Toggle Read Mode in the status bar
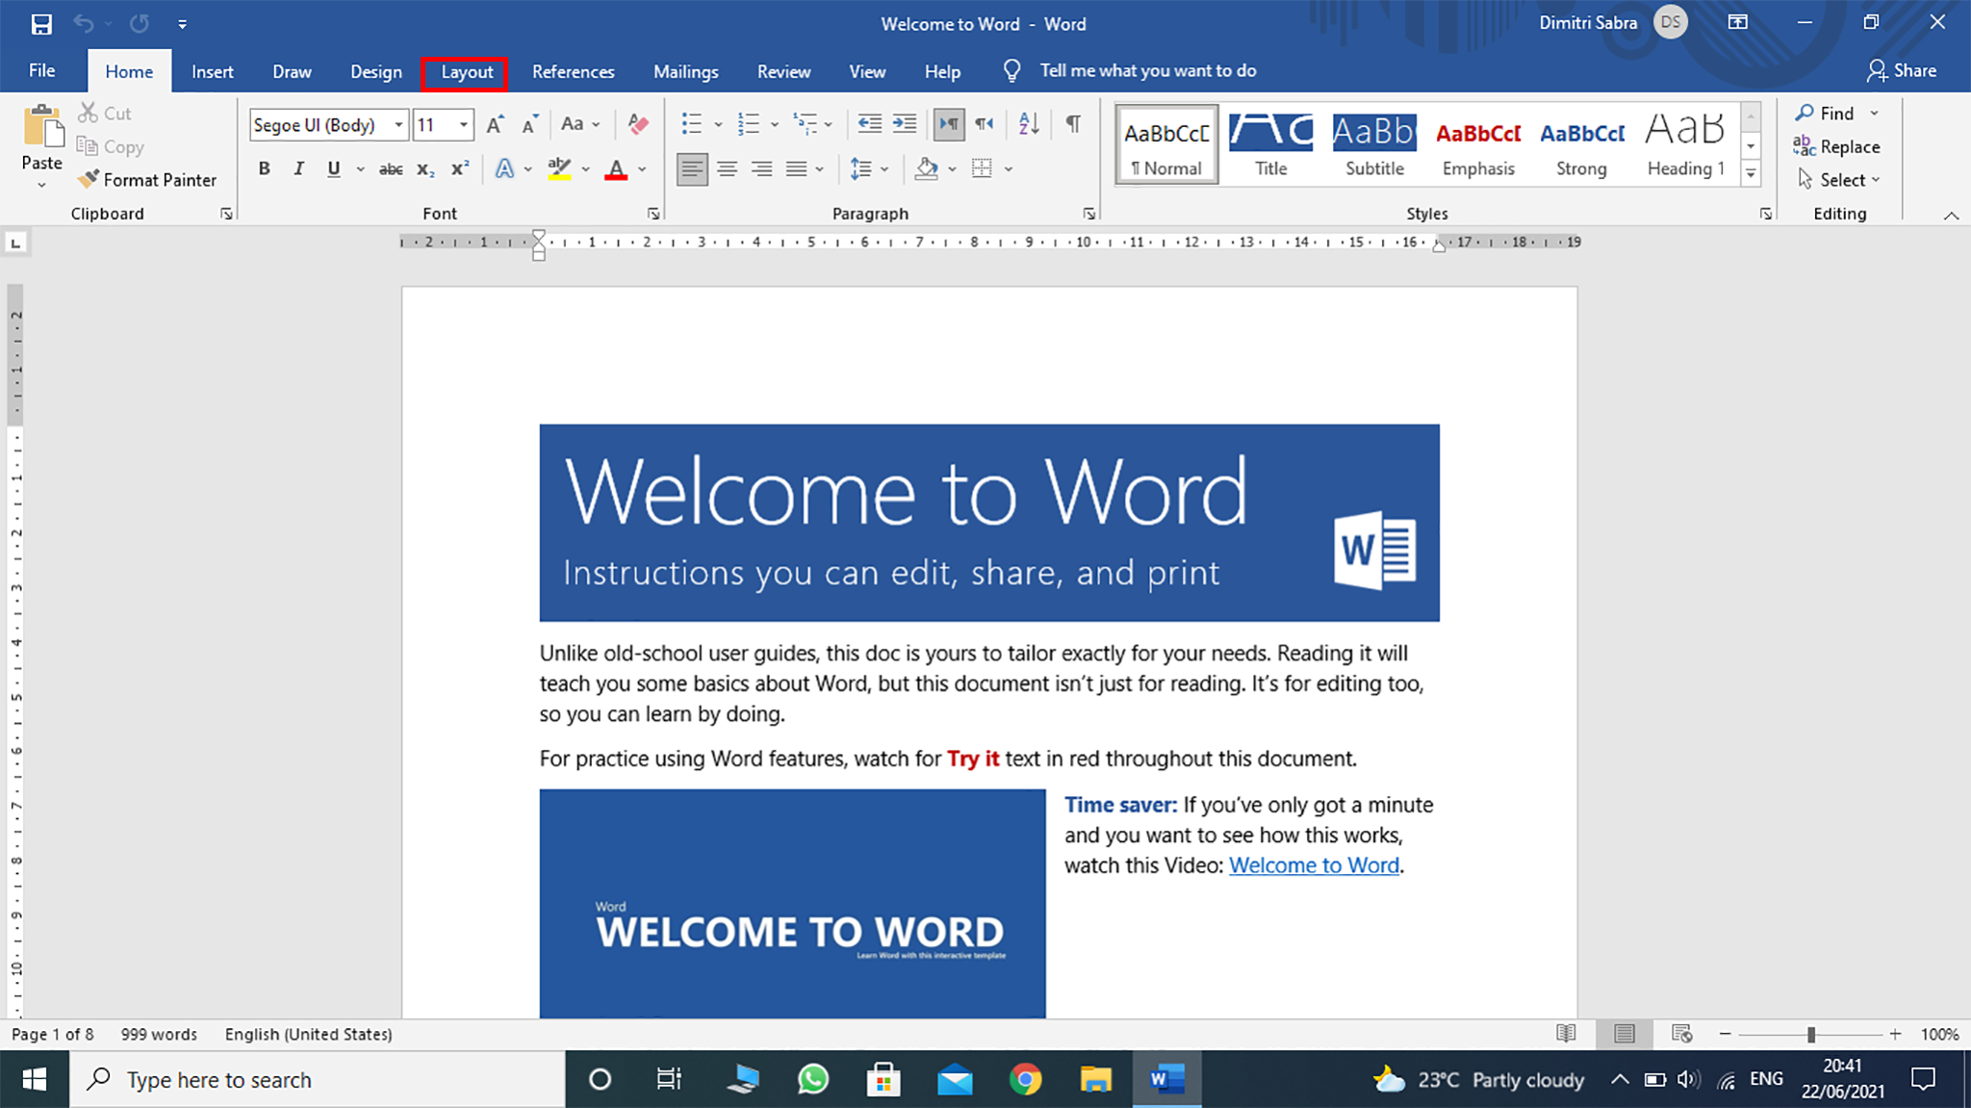The width and height of the screenshot is (1971, 1108). 1565,1033
